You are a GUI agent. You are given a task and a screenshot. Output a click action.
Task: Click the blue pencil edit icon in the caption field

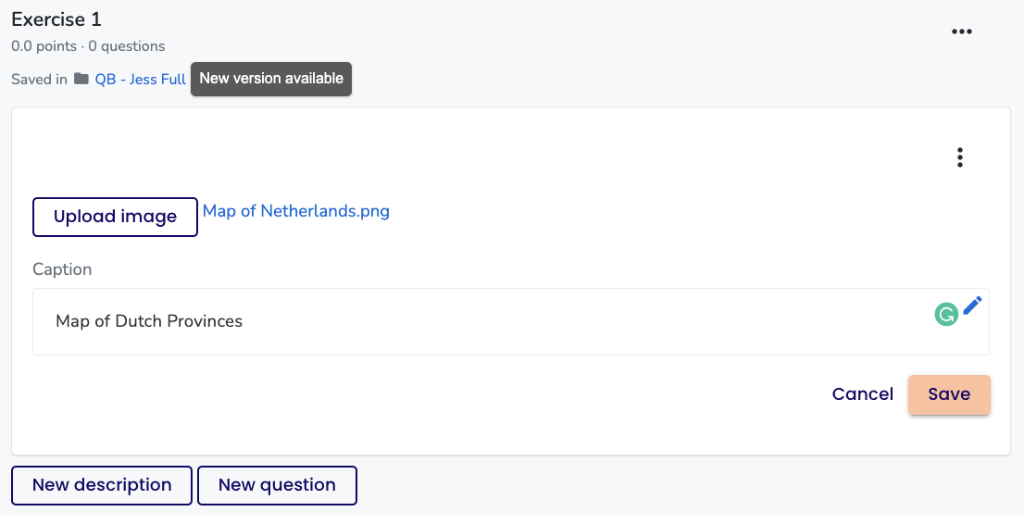tap(972, 306)
